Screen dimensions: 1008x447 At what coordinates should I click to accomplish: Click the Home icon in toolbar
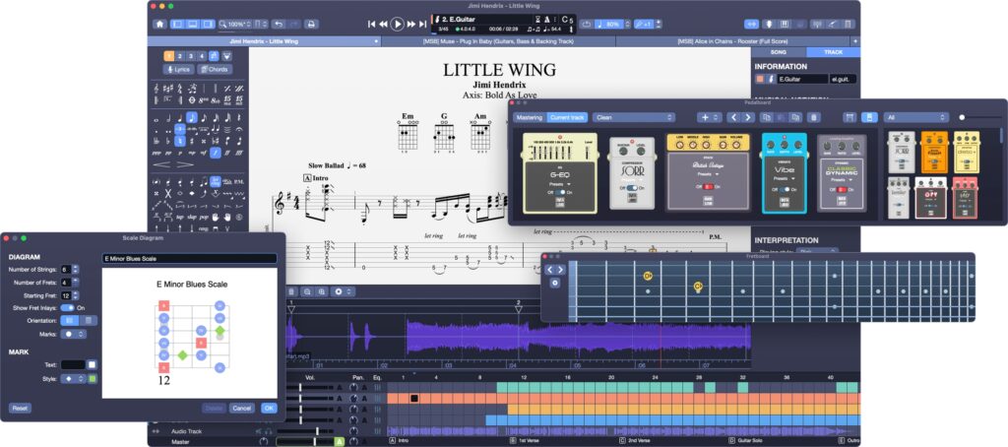[x=159, y=23]
